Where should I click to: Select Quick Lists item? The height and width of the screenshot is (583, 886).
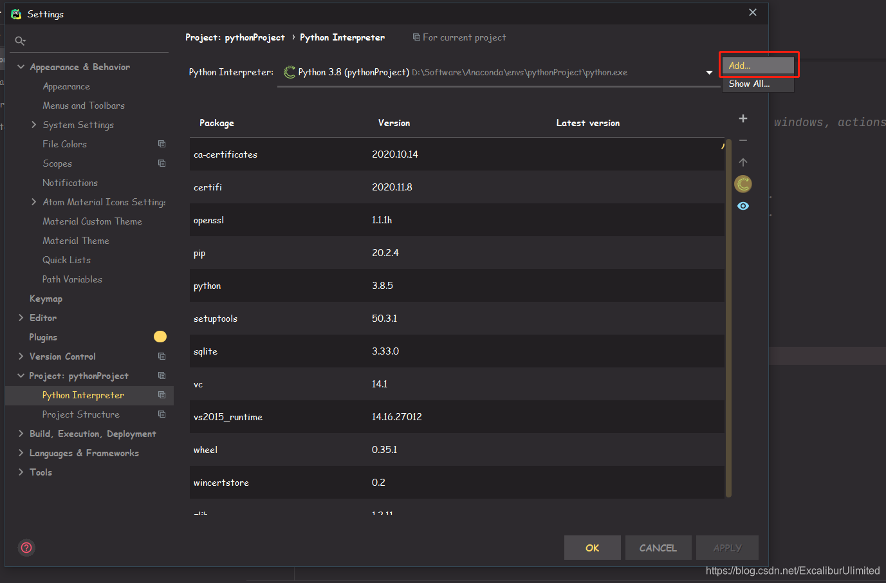pyautogui.click(x=66, y=260)
